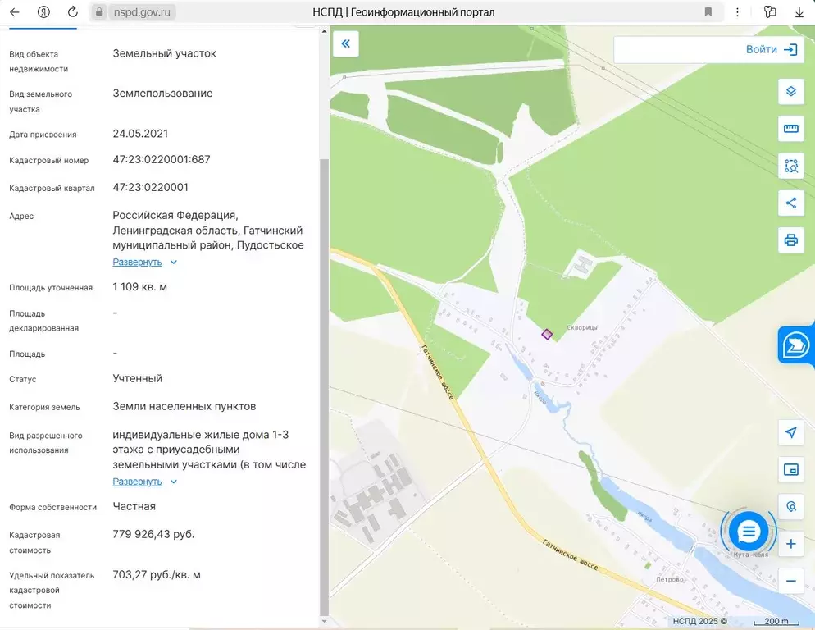Collapse the object info side panel

(x=345, y=44)
